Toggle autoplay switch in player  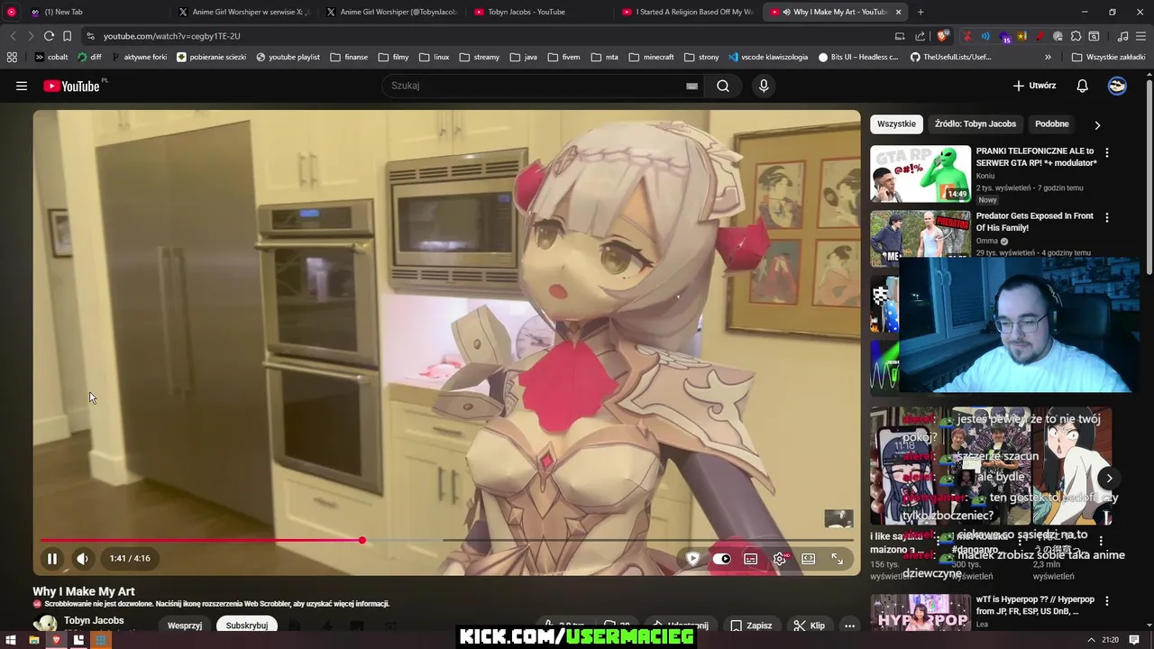click(721, 559)
